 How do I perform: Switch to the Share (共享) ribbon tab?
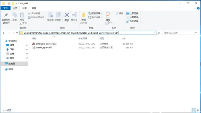(x=24, y=8)
